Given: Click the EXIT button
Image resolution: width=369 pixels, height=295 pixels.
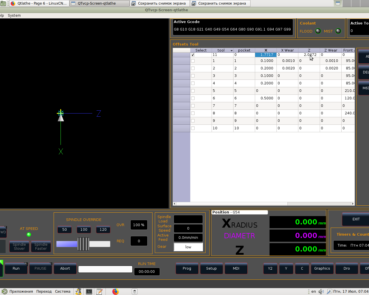Looking at the screenshot, I should click(356, 219).
